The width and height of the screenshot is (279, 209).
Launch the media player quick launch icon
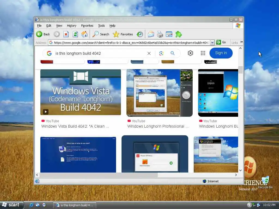click(x=44, y=205)
